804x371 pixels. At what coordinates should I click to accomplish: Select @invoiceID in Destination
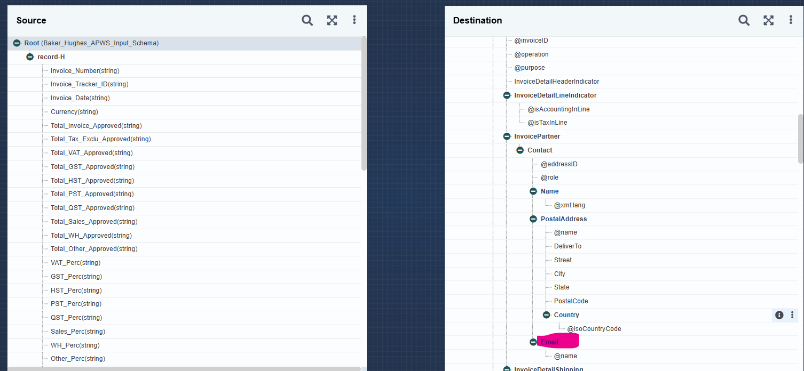click(x=531, y=41)
